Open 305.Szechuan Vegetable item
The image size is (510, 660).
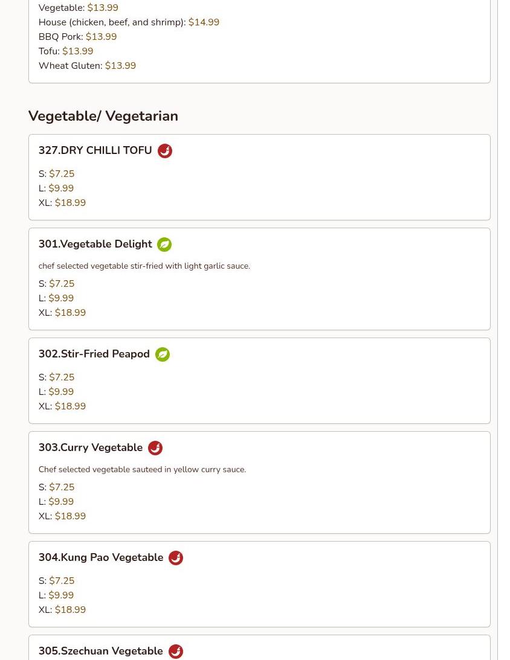point(100,651)
